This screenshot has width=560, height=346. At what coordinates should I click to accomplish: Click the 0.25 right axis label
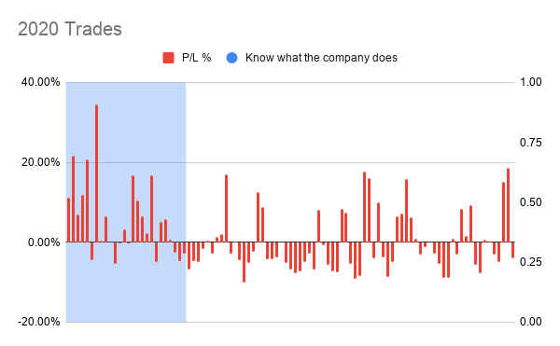pos(530,262)
